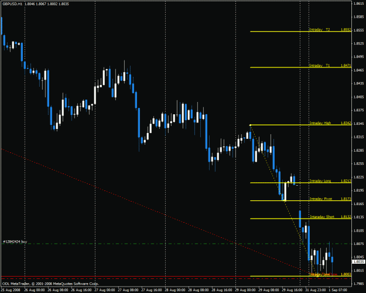This screenshot has height=293, width=366.
Task: Click the 26 Aug 00:00 time label
Action: 35,290
